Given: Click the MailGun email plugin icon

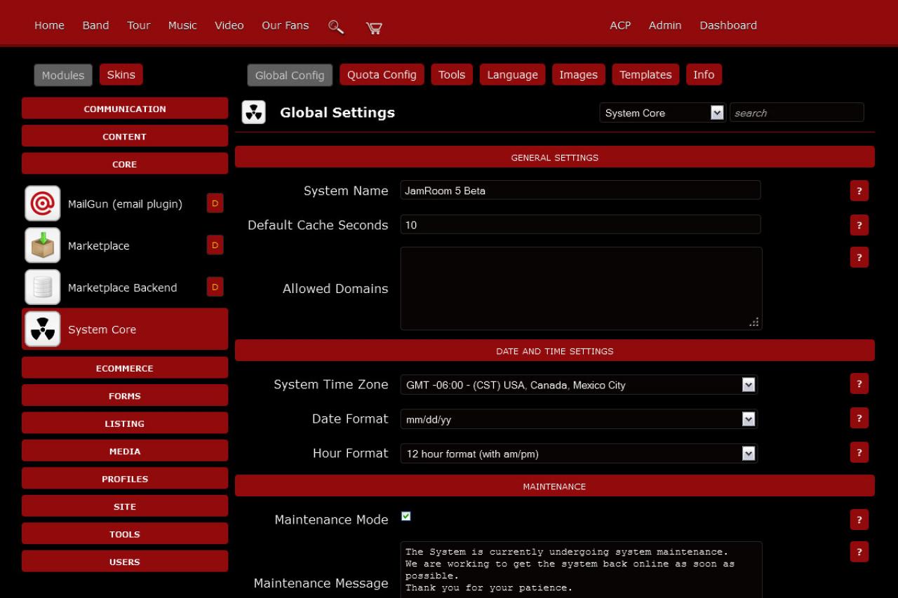Looking at the screenshot, I should click(43, 204).
